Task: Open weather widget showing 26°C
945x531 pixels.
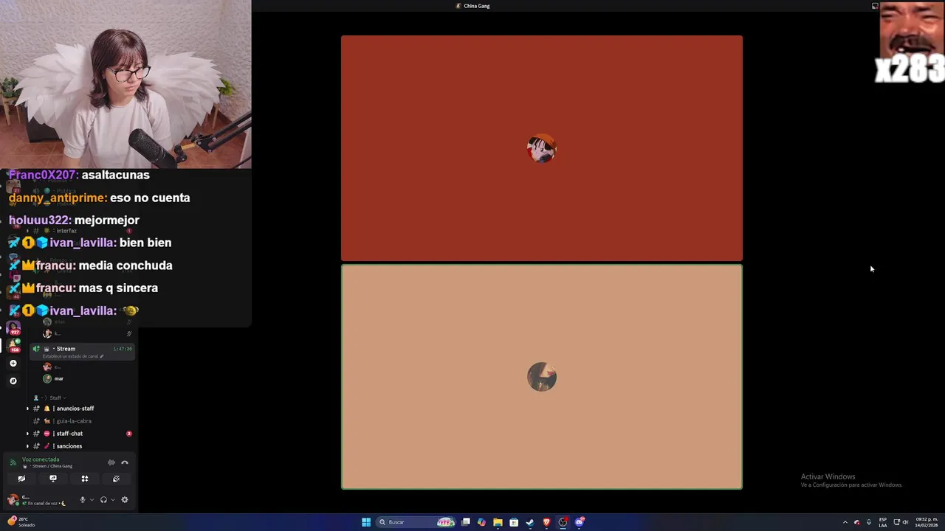Action: click(x=22, y=521)
